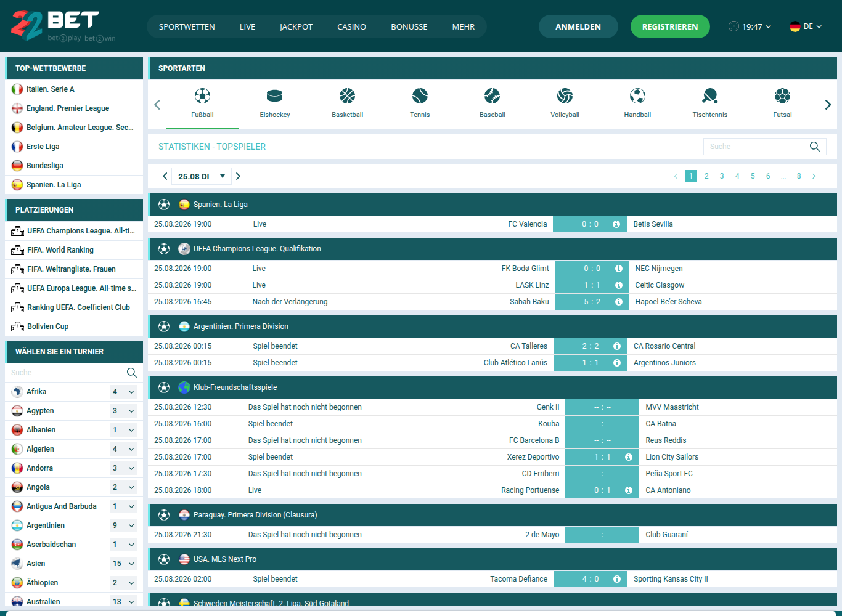
Task: Go to the CASINO menu
Action: click(351, 26)
